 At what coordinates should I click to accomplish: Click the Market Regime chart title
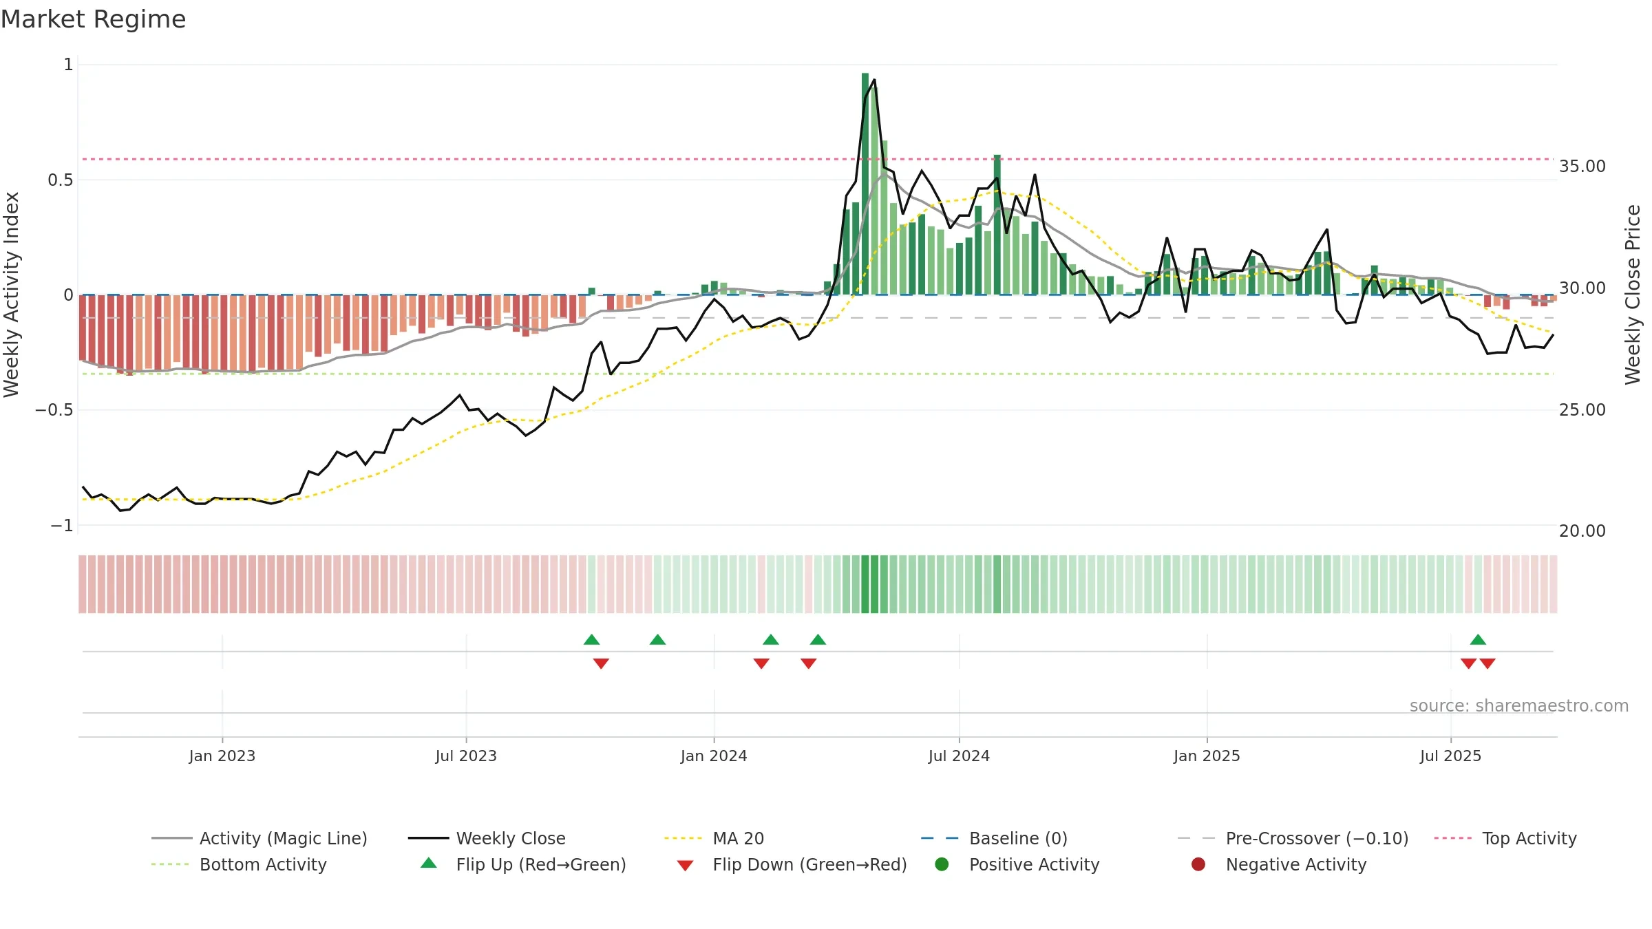pos(93,19)
